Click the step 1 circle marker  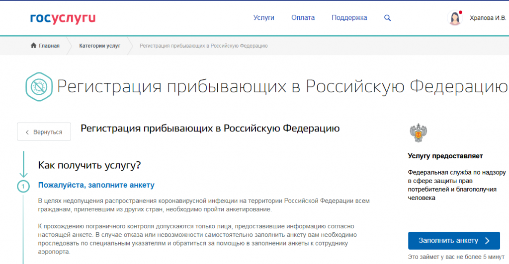pos(23,187)
